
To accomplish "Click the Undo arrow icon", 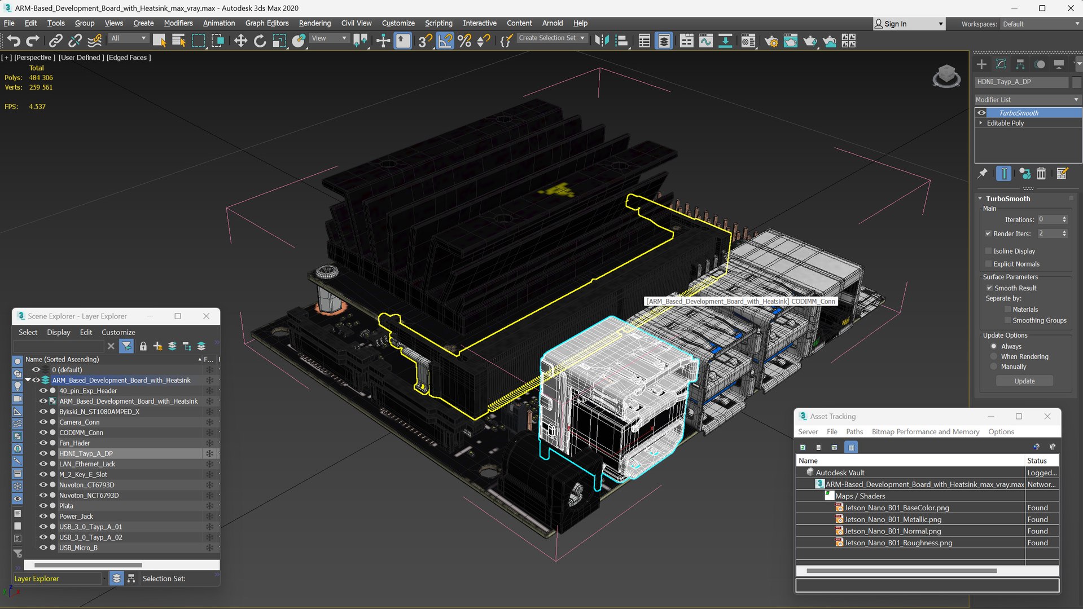I will pyautogui.click(x=14, y=41).
